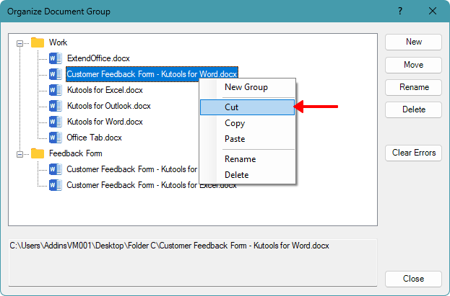Image resolution: width=450 pixels, height=296 pixels.
Task: Choose Paste from the context menu
Action: click(x=247, y=139)
